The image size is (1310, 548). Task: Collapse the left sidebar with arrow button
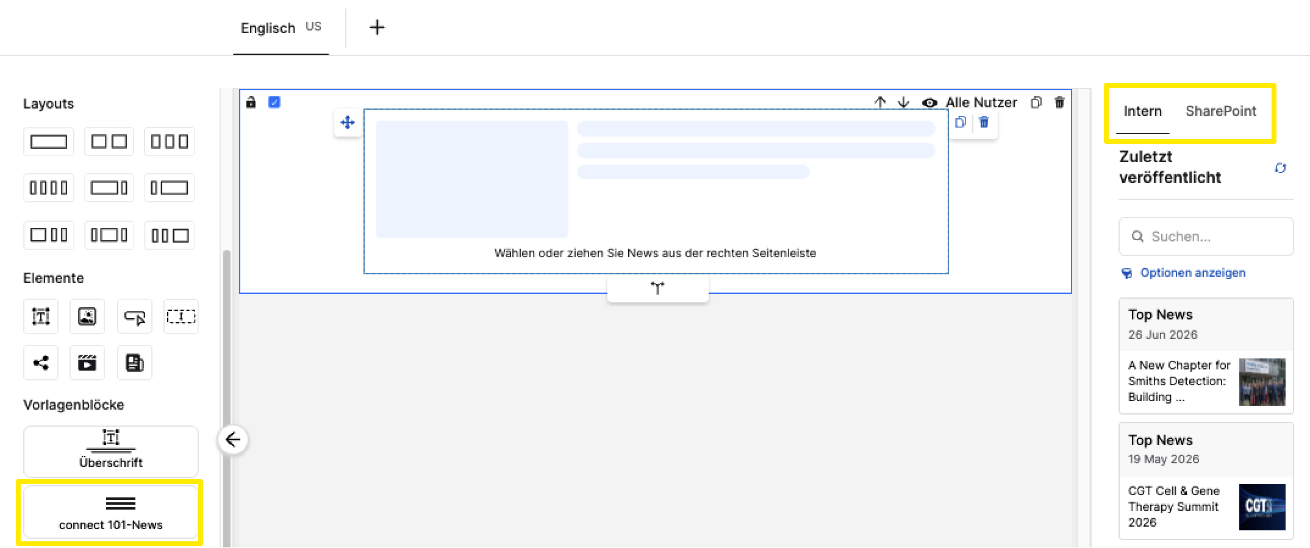pos(233,439)
